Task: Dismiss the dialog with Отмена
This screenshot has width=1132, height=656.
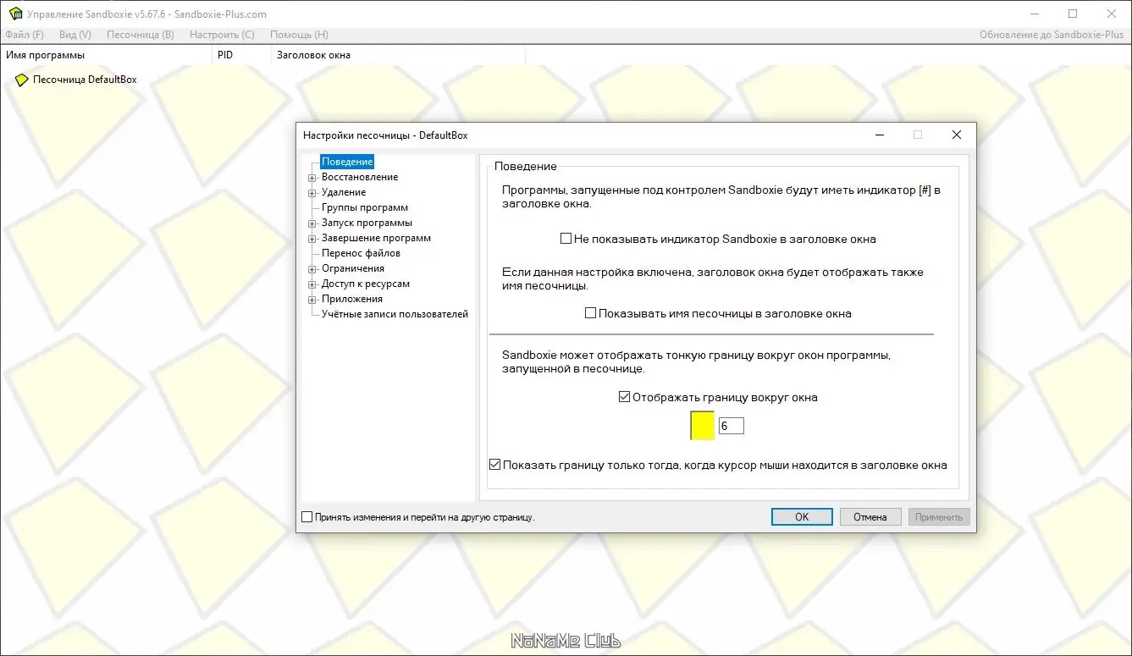Action: pos(870,516)
